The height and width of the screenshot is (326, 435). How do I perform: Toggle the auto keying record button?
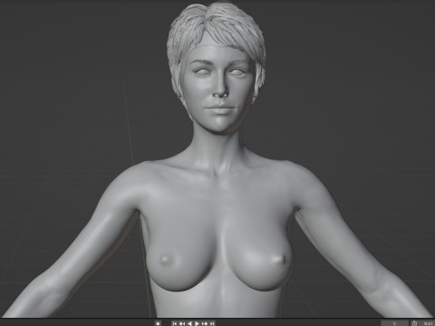(x=158, y=323)
